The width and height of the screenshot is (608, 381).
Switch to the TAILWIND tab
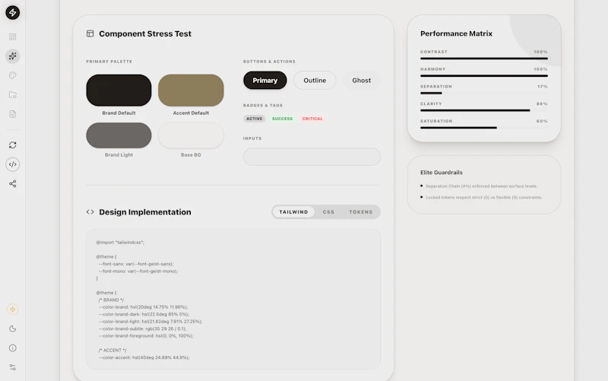293,212
